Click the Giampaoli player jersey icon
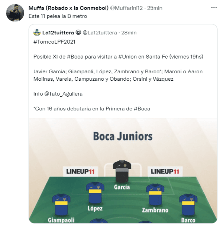 [61, 204]
